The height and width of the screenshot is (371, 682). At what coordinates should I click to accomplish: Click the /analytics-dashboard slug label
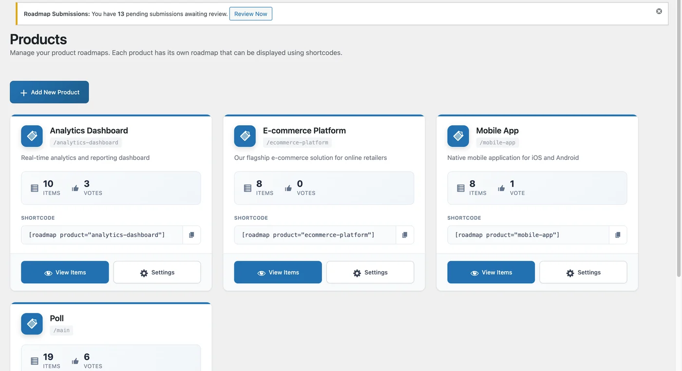pyautogui.click(x=86, y=143)
